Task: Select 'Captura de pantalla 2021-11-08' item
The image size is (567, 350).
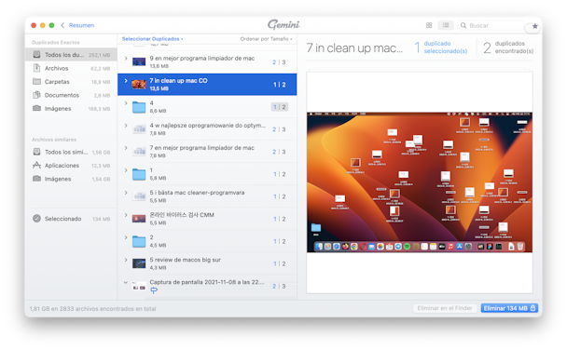Action: pos(207,286)
